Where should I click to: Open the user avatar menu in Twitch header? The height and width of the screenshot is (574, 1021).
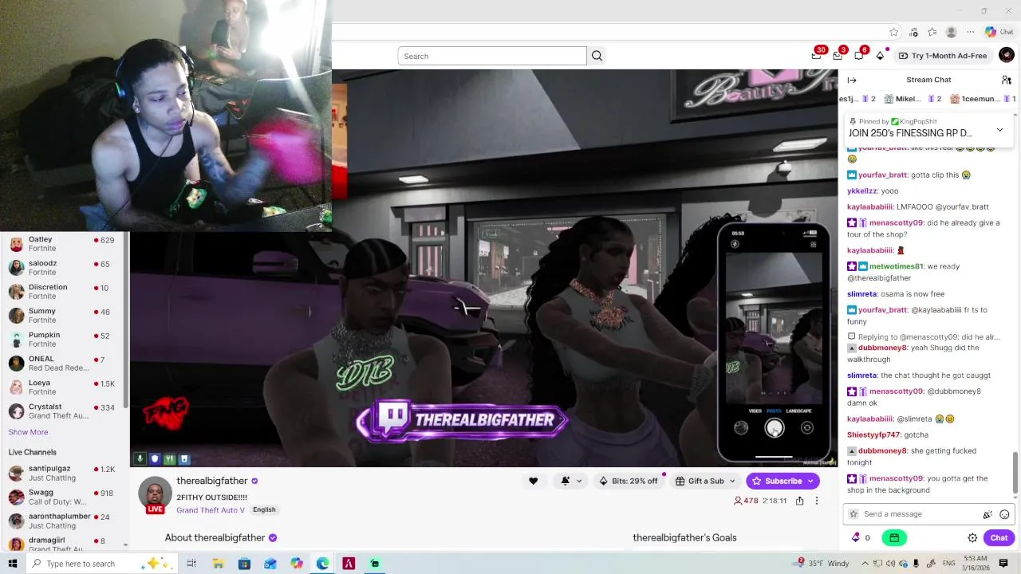(1006, 55)
